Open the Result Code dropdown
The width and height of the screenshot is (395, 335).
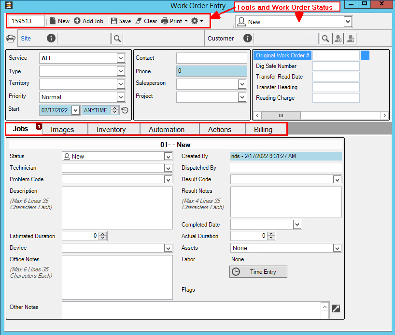click(337, 180)
